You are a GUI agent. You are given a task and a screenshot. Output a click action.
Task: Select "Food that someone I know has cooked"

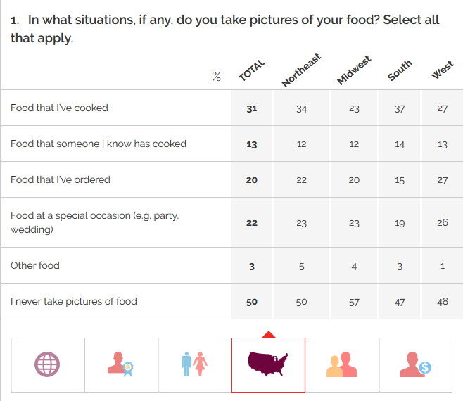99,144
